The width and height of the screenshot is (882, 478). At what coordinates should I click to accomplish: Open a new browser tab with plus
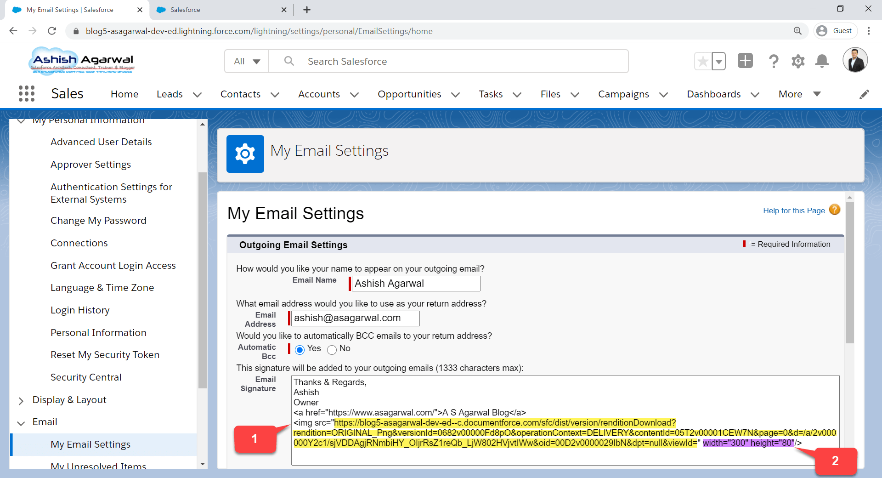(307, 10)
